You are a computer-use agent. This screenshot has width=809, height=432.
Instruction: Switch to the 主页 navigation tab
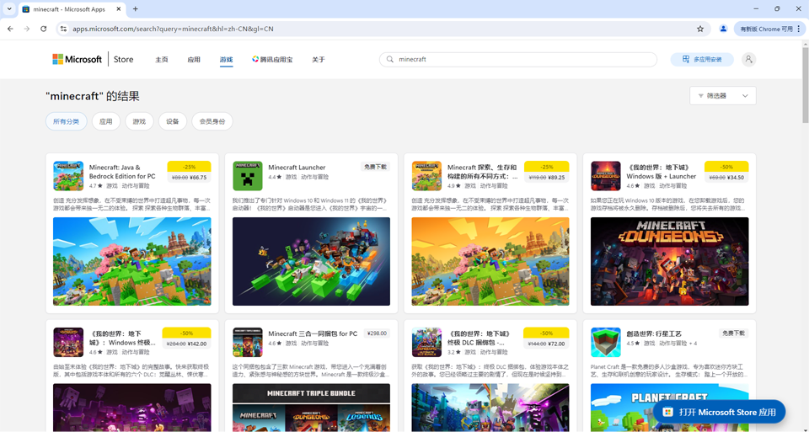click(162, 60)
